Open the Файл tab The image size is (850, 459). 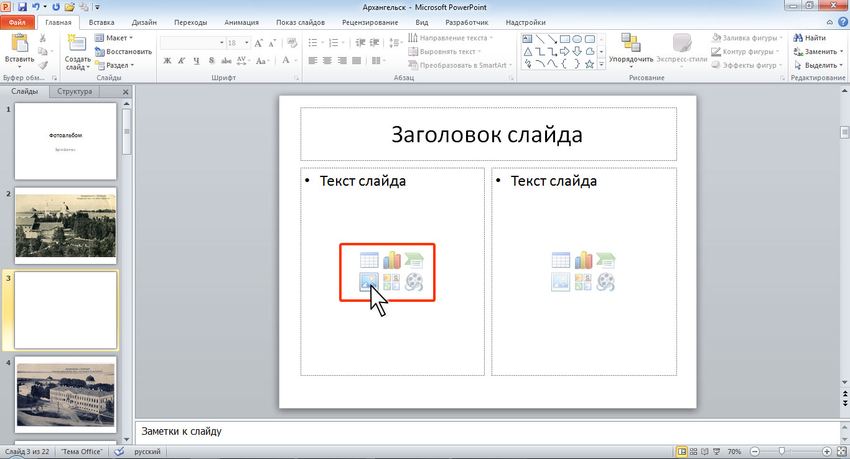click(x=17, y=22)
